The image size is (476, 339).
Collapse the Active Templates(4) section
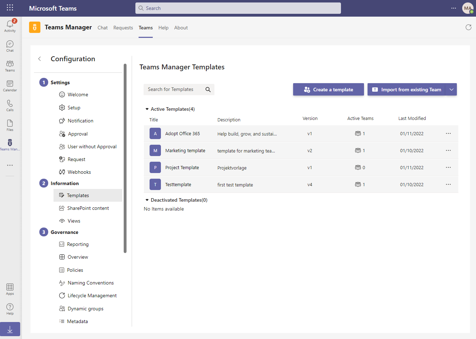pyautogui.click(x=147, y=109)
